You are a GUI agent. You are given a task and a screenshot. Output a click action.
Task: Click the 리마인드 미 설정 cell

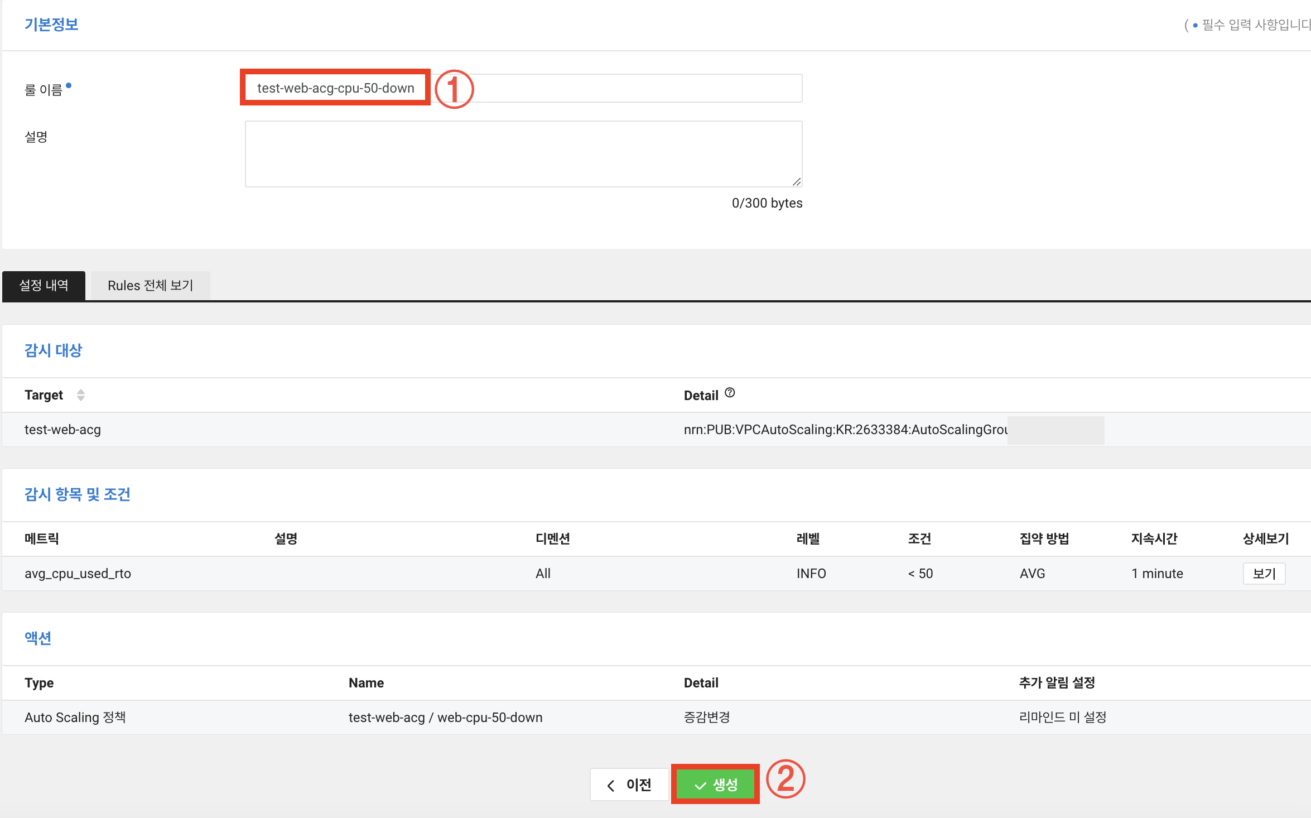1062,718
